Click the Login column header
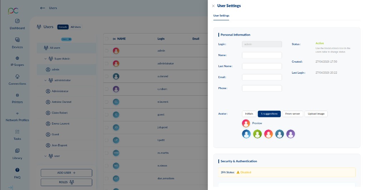Image resolution: width=366 pixels, height=190 pixels. [x=161, y=39]
